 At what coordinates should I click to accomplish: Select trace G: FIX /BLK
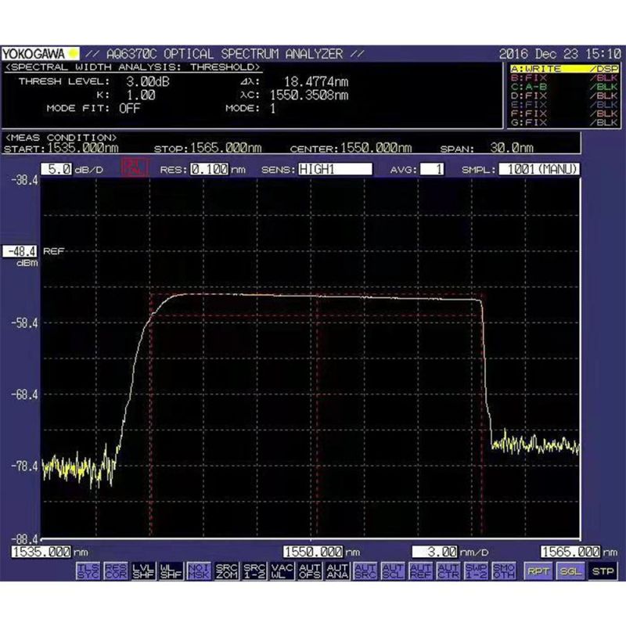point(564,122)
